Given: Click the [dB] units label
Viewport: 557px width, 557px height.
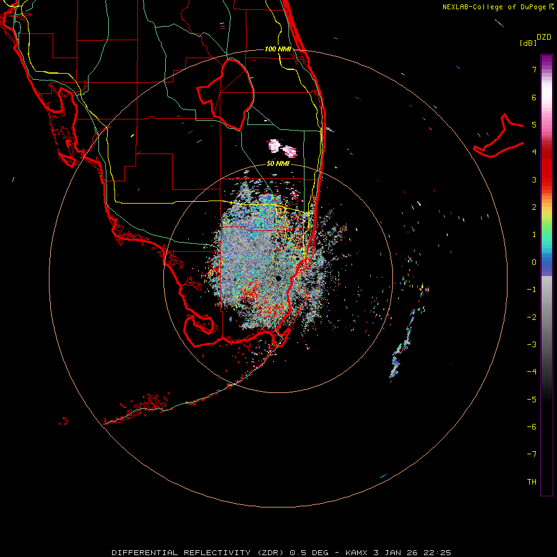Looking at the screenshot, I should pyautogui.click(x=529, y=43).
